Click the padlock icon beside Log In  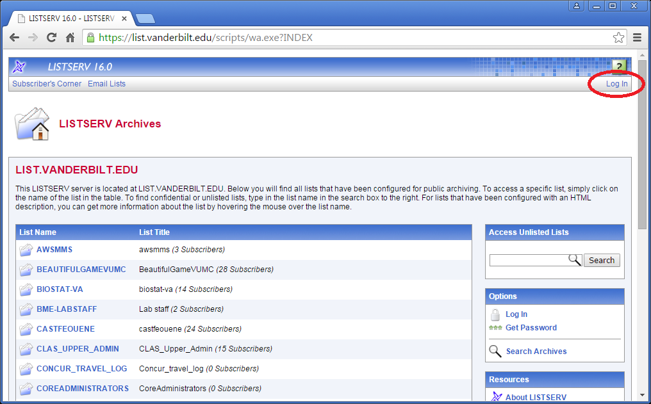pyautogui.click(x=495, y=314)
